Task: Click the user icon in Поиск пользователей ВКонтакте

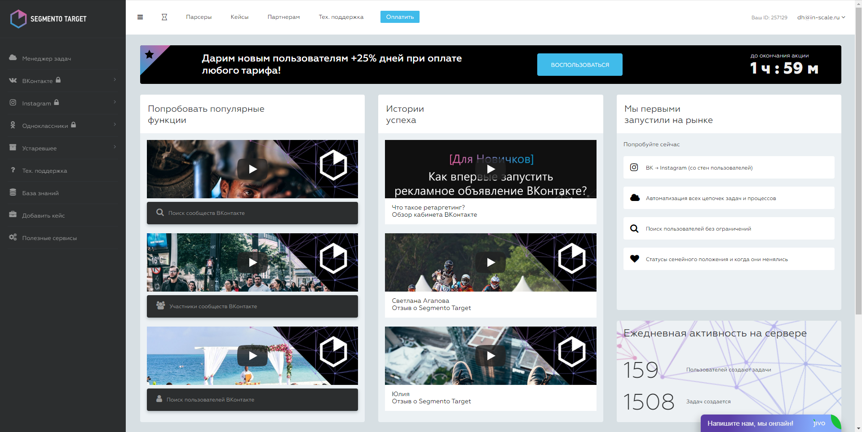Action: click(159, 399)
